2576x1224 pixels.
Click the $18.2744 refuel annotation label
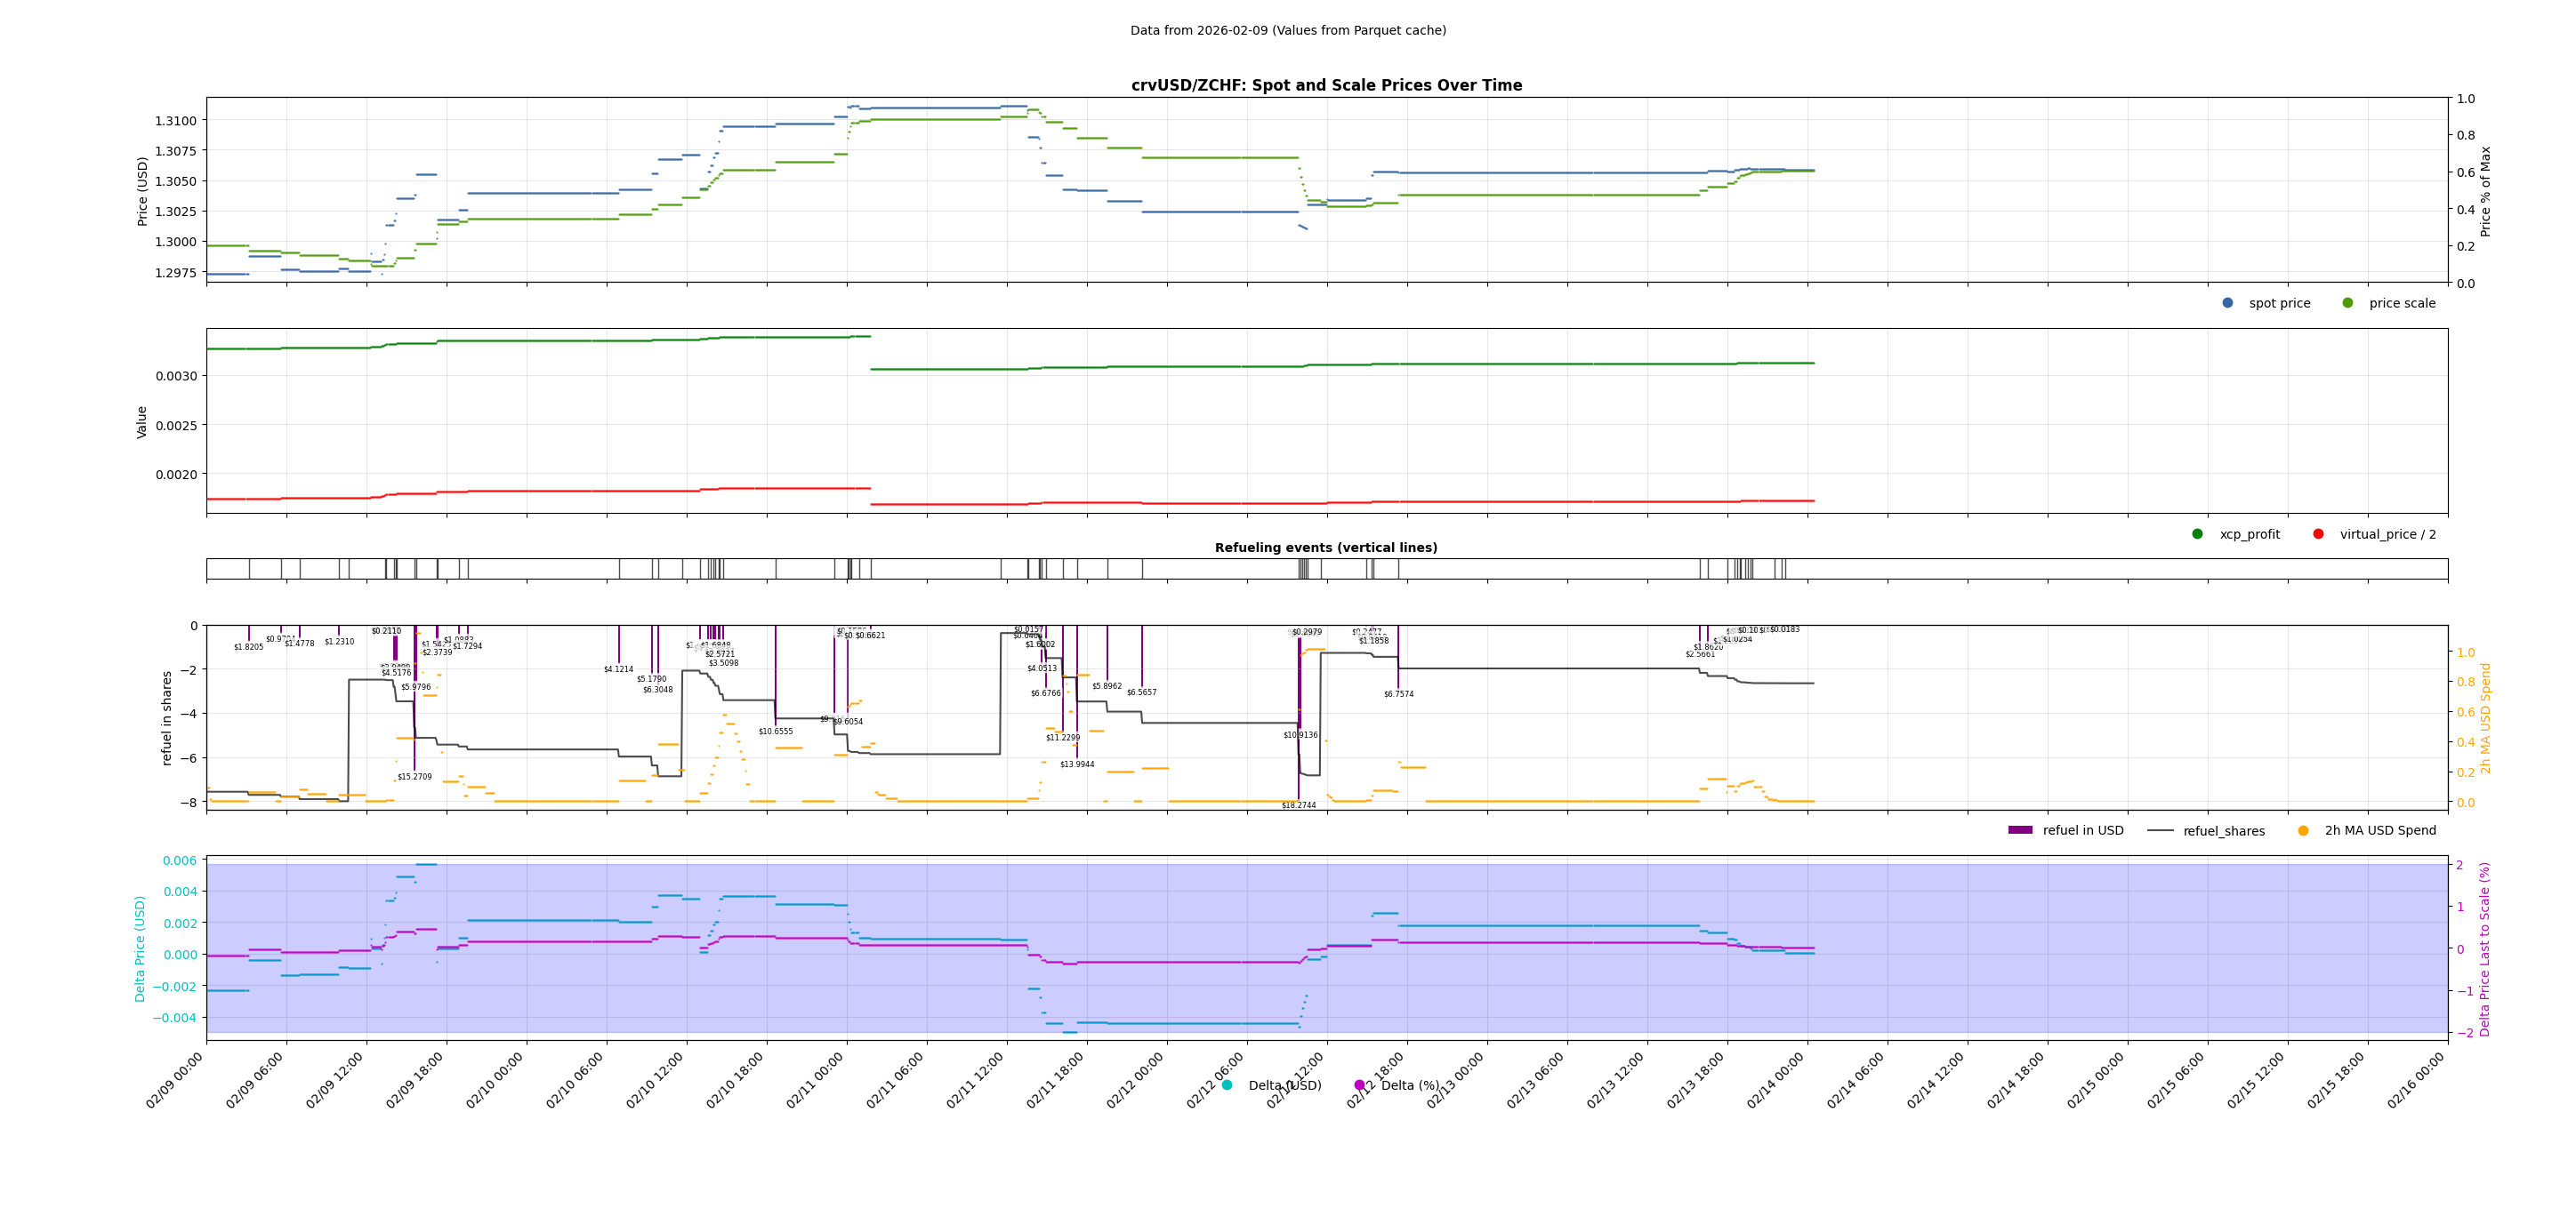click(1298, 805)
